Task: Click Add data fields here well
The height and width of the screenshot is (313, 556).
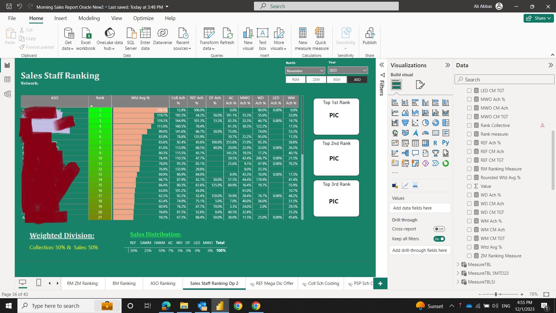Action: 420,208
